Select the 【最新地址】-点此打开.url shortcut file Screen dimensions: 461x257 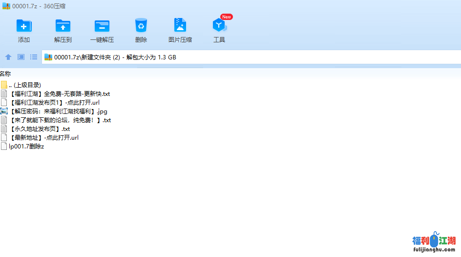[43, 137]
